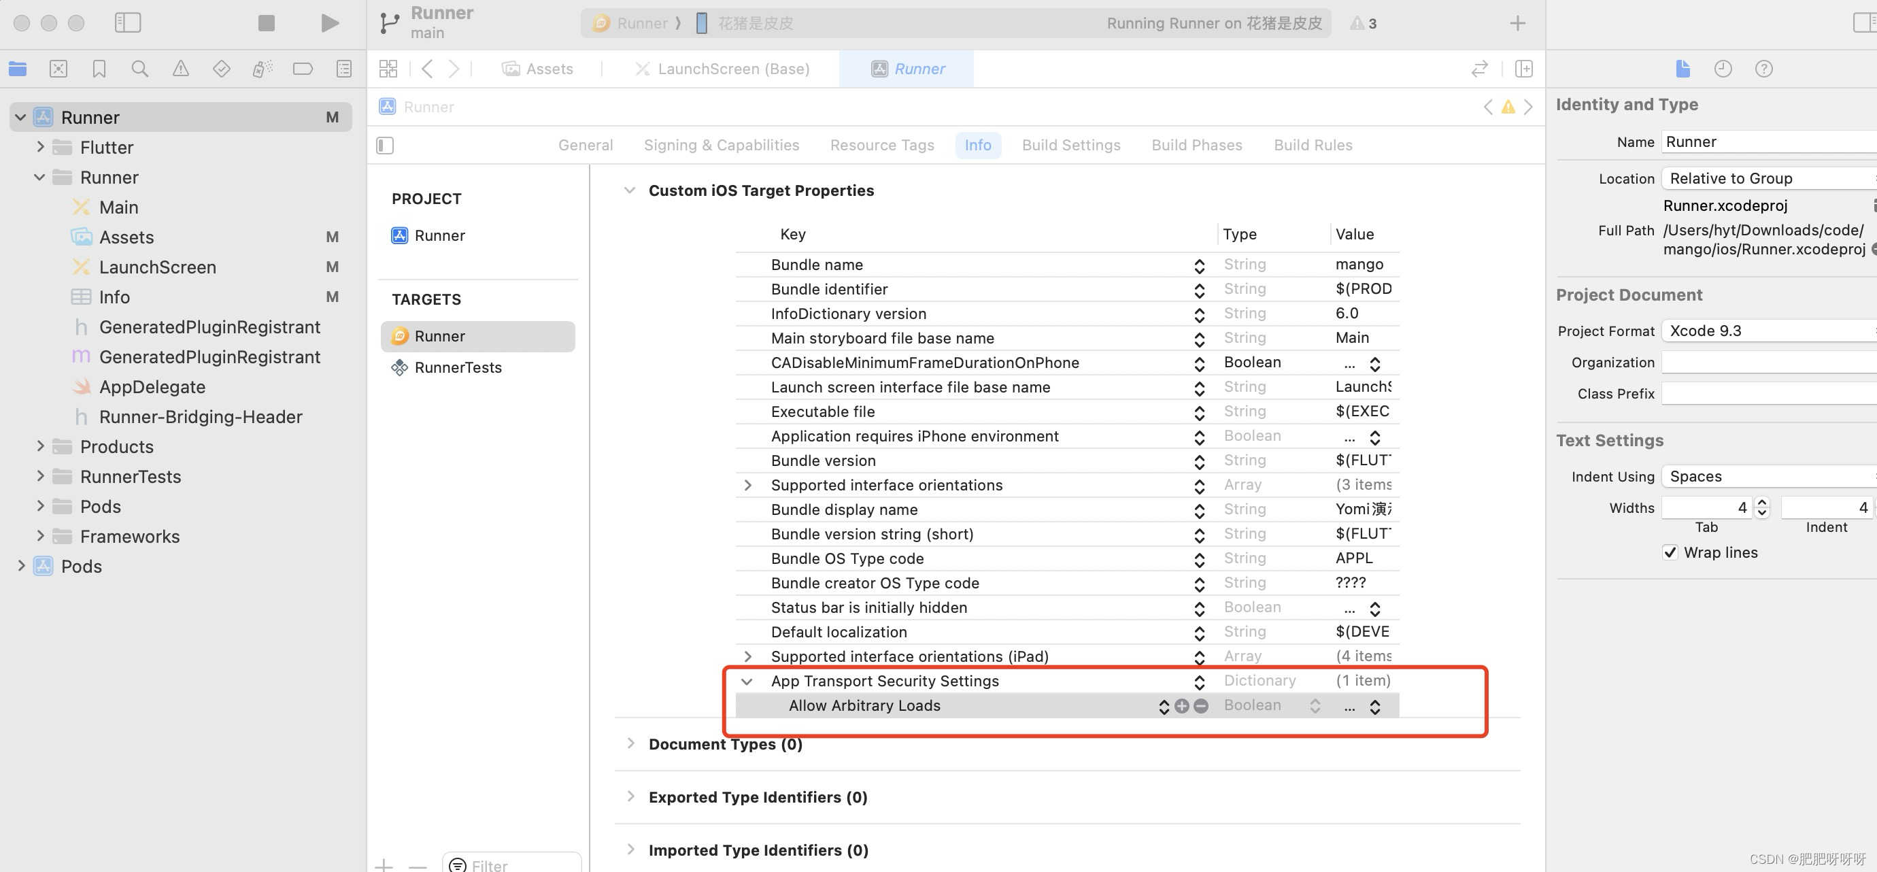Click the Stop button in toolbar
This screenshot has width=1877, height=872.
pyautogui.click(x=266, y=23)
